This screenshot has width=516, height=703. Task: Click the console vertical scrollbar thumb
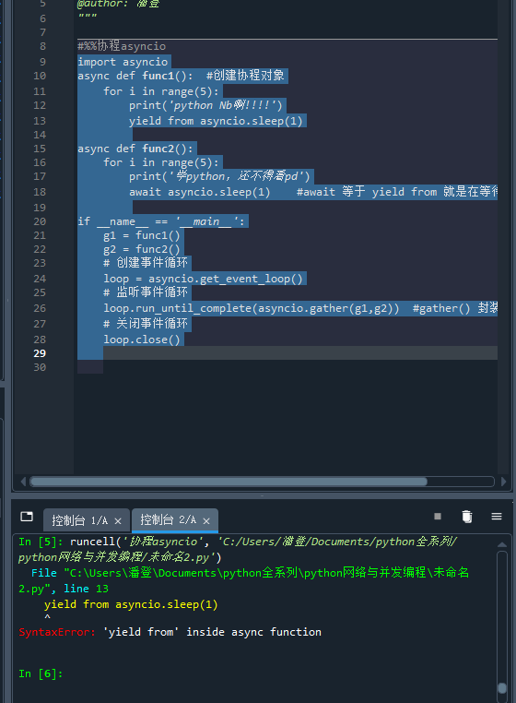502,687
